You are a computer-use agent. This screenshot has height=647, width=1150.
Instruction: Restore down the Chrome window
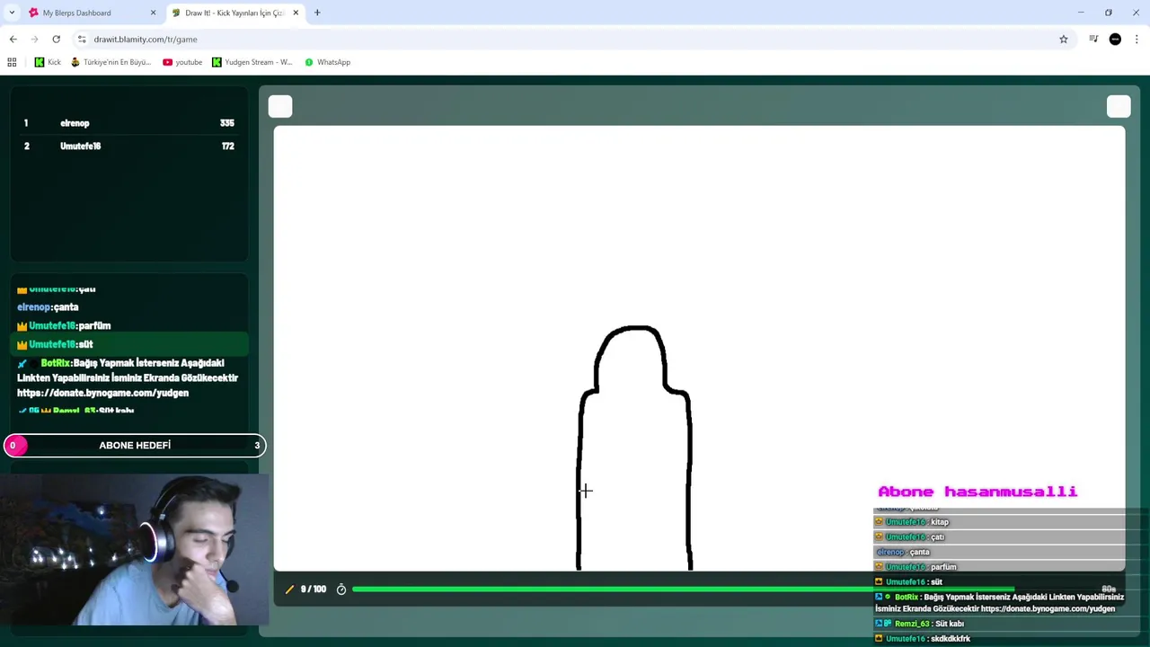(x=1109, y=13)
